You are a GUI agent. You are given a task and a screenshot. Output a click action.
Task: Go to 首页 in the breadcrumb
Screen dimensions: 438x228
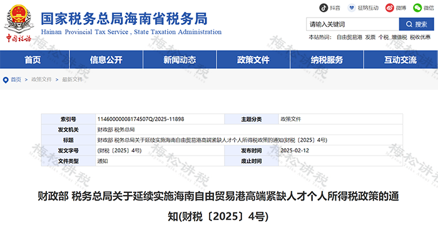(16, 80)
